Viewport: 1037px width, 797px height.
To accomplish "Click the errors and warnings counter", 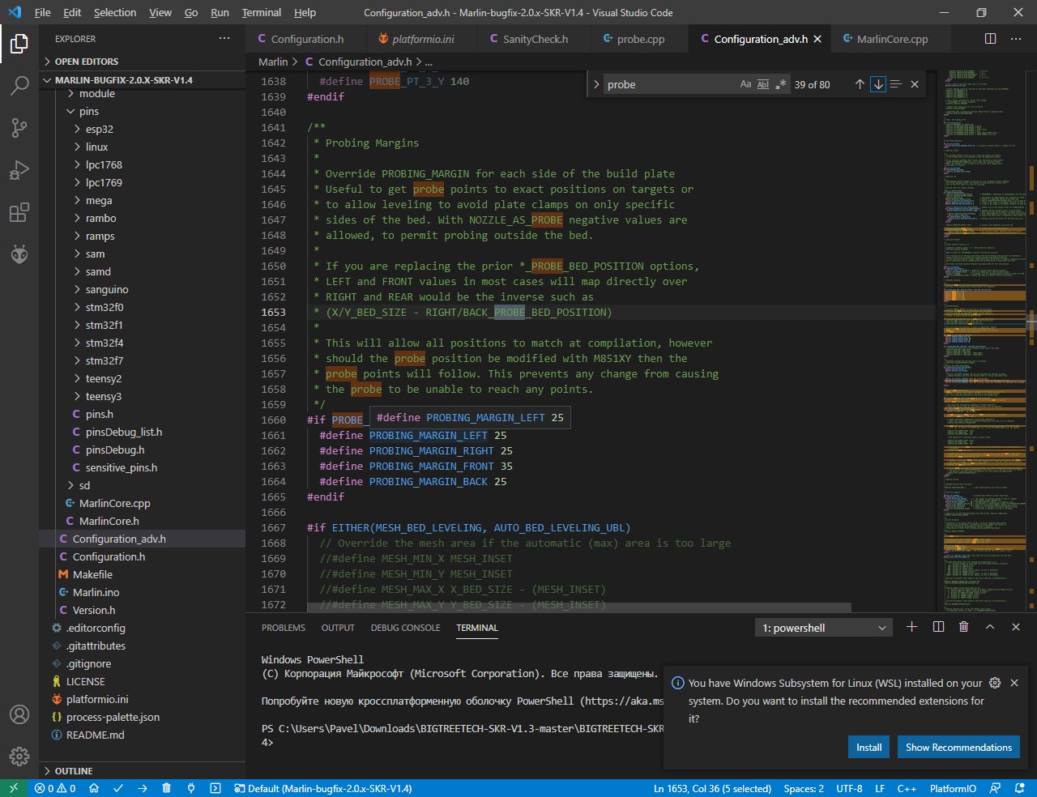I will 55,788.
